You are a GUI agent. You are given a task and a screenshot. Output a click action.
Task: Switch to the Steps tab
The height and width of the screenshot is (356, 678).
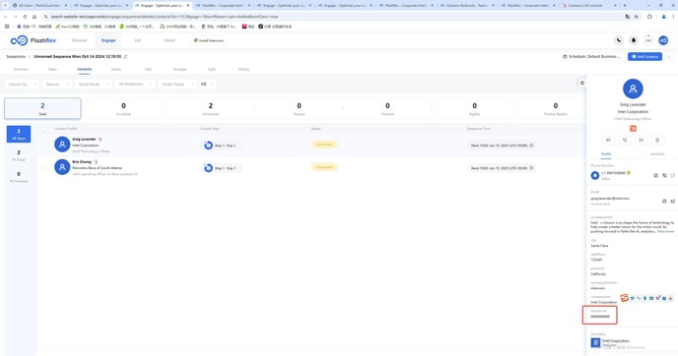52,69
